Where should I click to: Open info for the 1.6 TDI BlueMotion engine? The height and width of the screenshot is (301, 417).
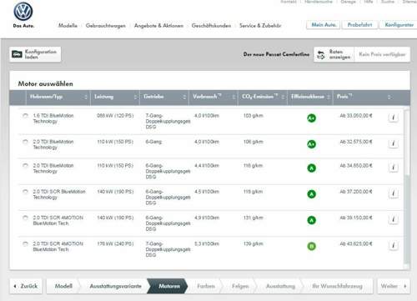coord(393,118)
